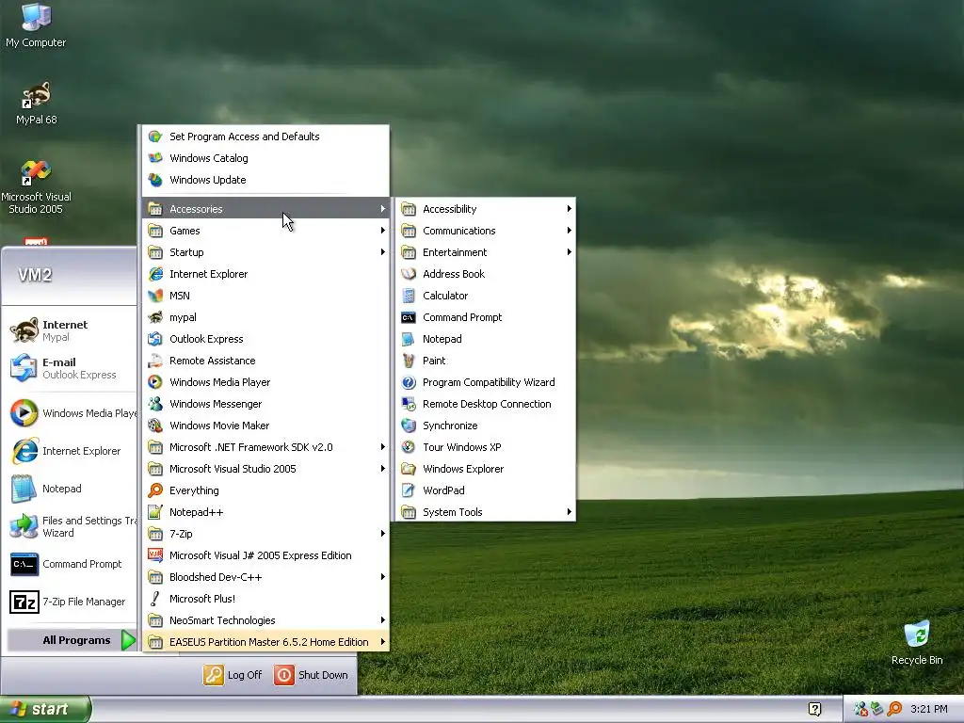Launch Windows Media Player from All Programs list
This screenshot has height=723, width=964.
pos(265,382)
